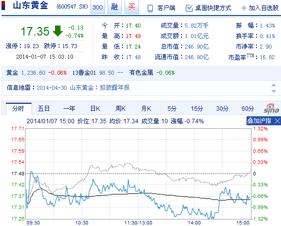Click the stock code (600547.SH)
281x226 pixels.
coord(72,7)
